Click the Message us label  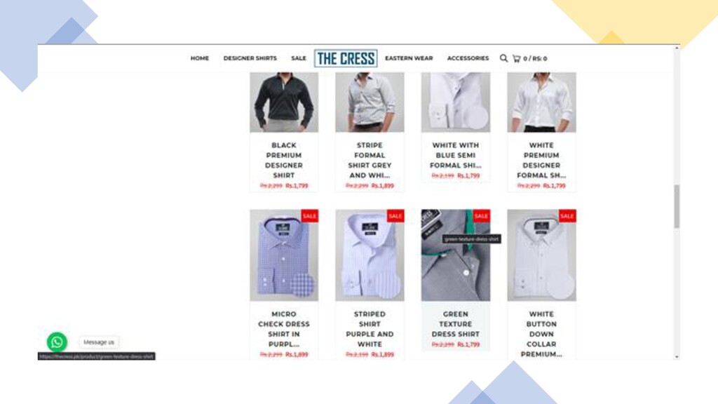pos(99,342)
